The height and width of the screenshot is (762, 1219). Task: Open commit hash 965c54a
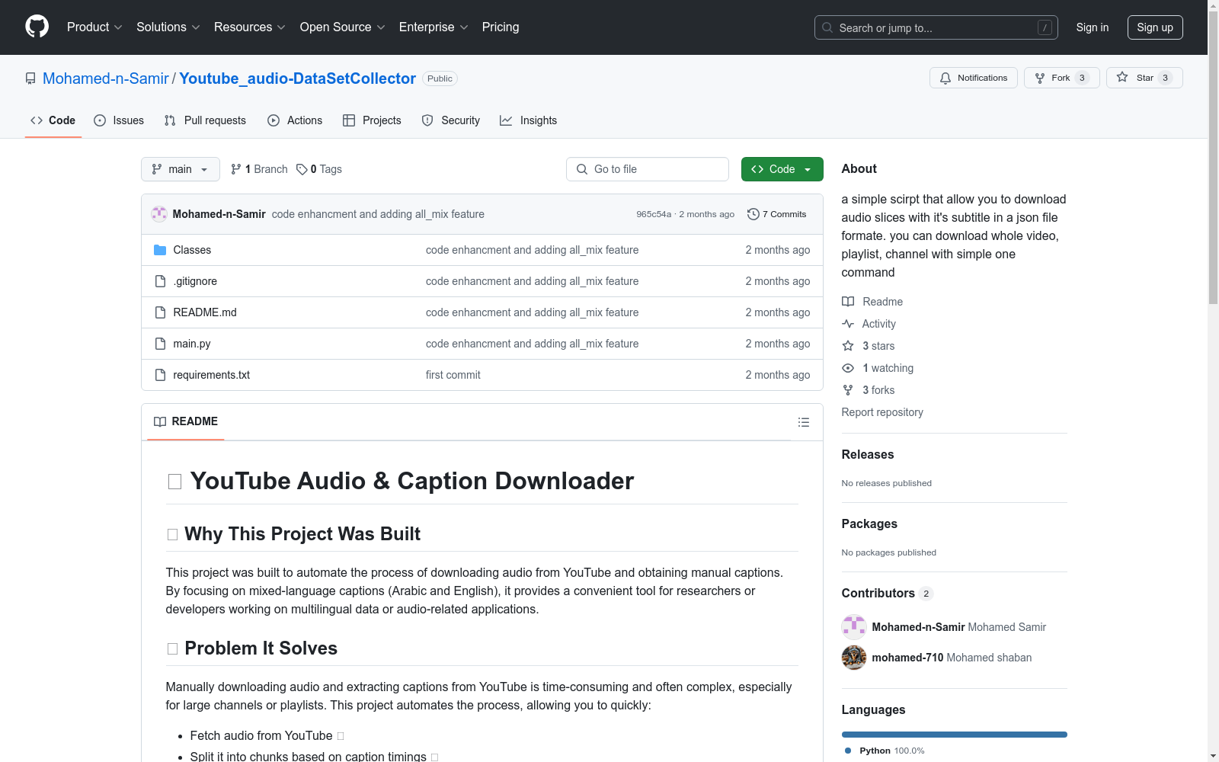pyautogui.click(x=654, y=214)
